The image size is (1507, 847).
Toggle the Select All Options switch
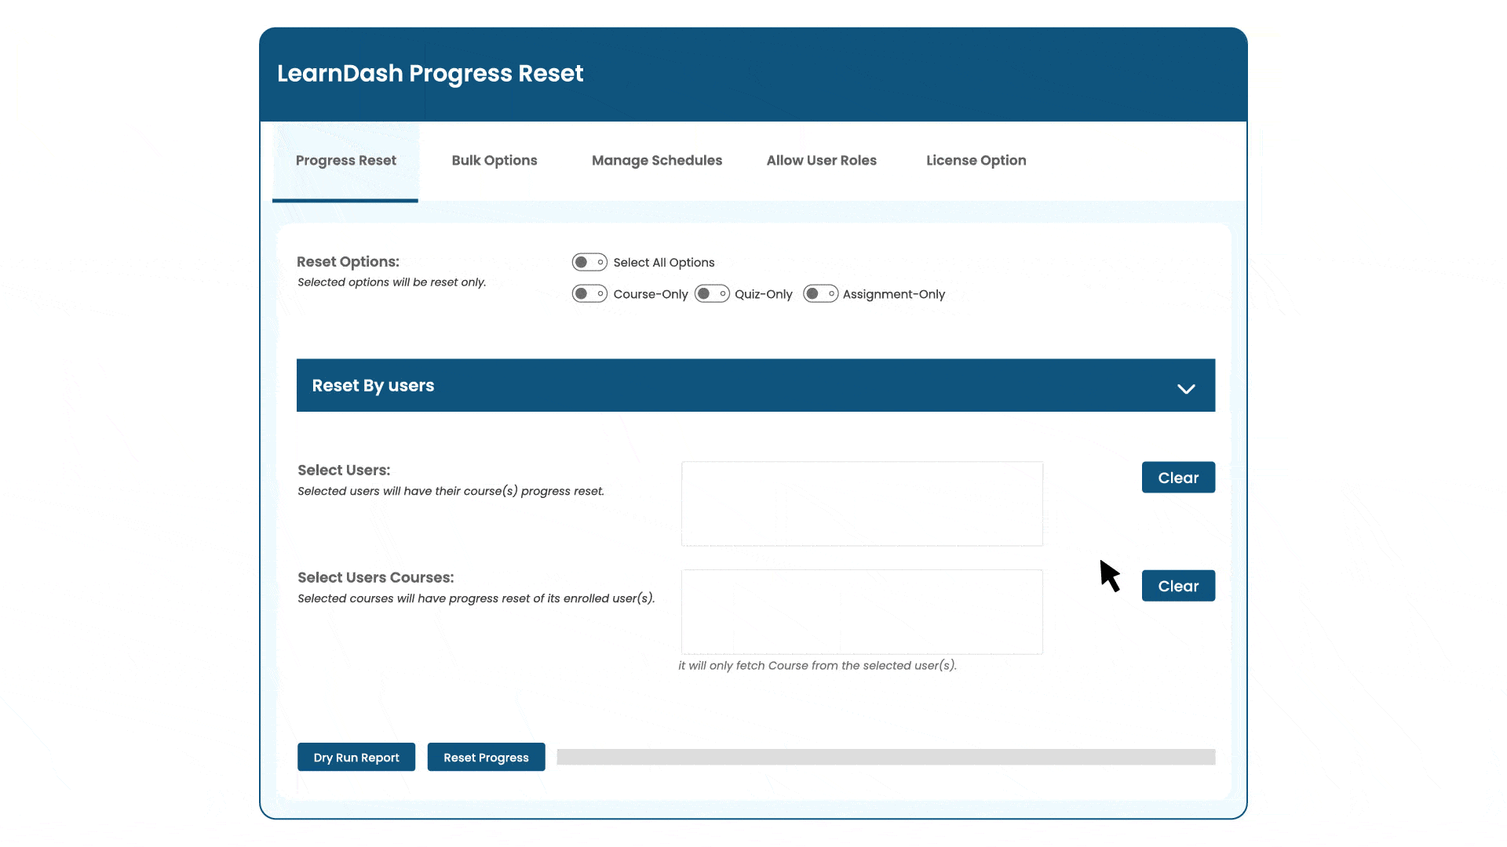tap(588, 262)
